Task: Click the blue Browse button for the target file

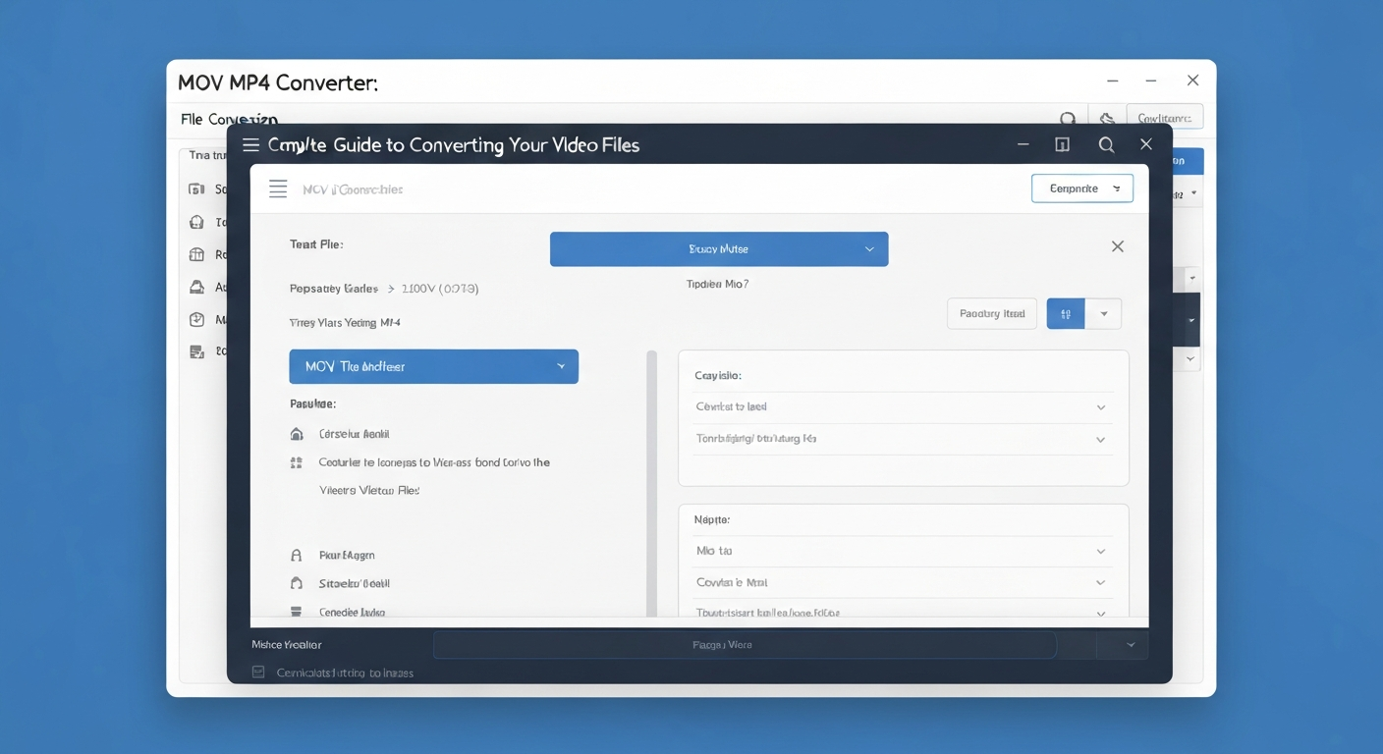Action: pyautogui.click(x=719, y=248)
